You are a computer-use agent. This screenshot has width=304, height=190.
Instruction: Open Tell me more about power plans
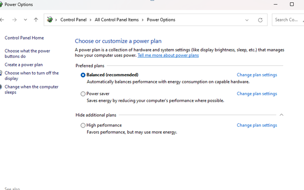tap(168, 55)
